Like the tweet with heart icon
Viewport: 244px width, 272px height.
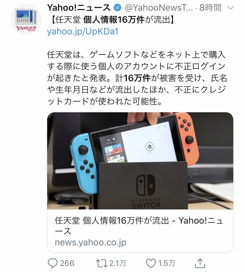click(151, 263)
